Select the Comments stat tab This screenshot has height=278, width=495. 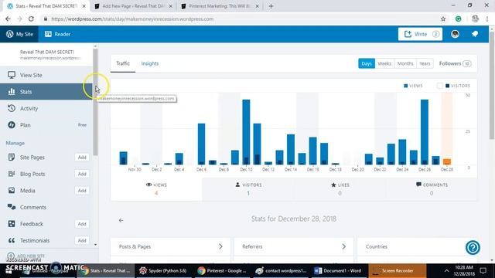[432, 188]
